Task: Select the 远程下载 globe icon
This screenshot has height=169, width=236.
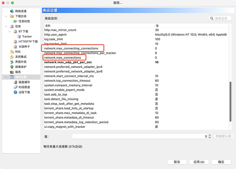Action: (15, 92)
